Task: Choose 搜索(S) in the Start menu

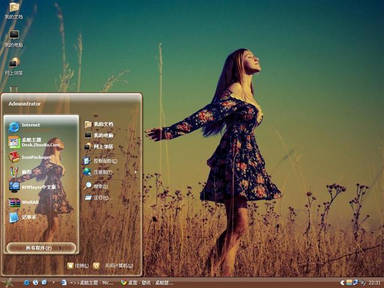Action: pyautogui.click(x=100, y=186)
